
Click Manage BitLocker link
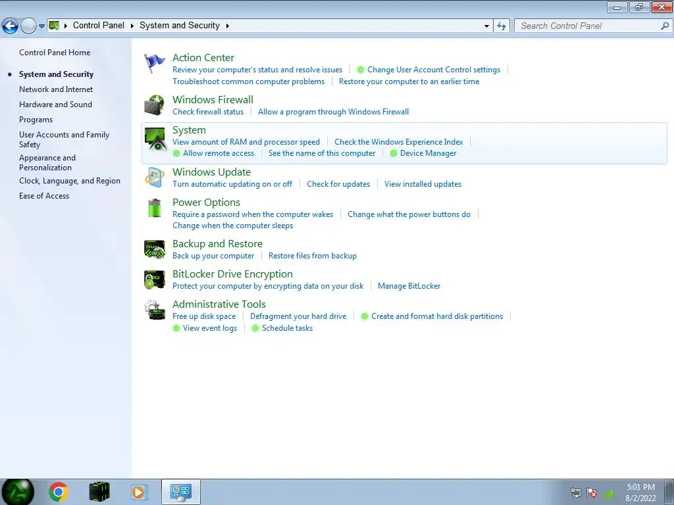(x=409, y=286)
